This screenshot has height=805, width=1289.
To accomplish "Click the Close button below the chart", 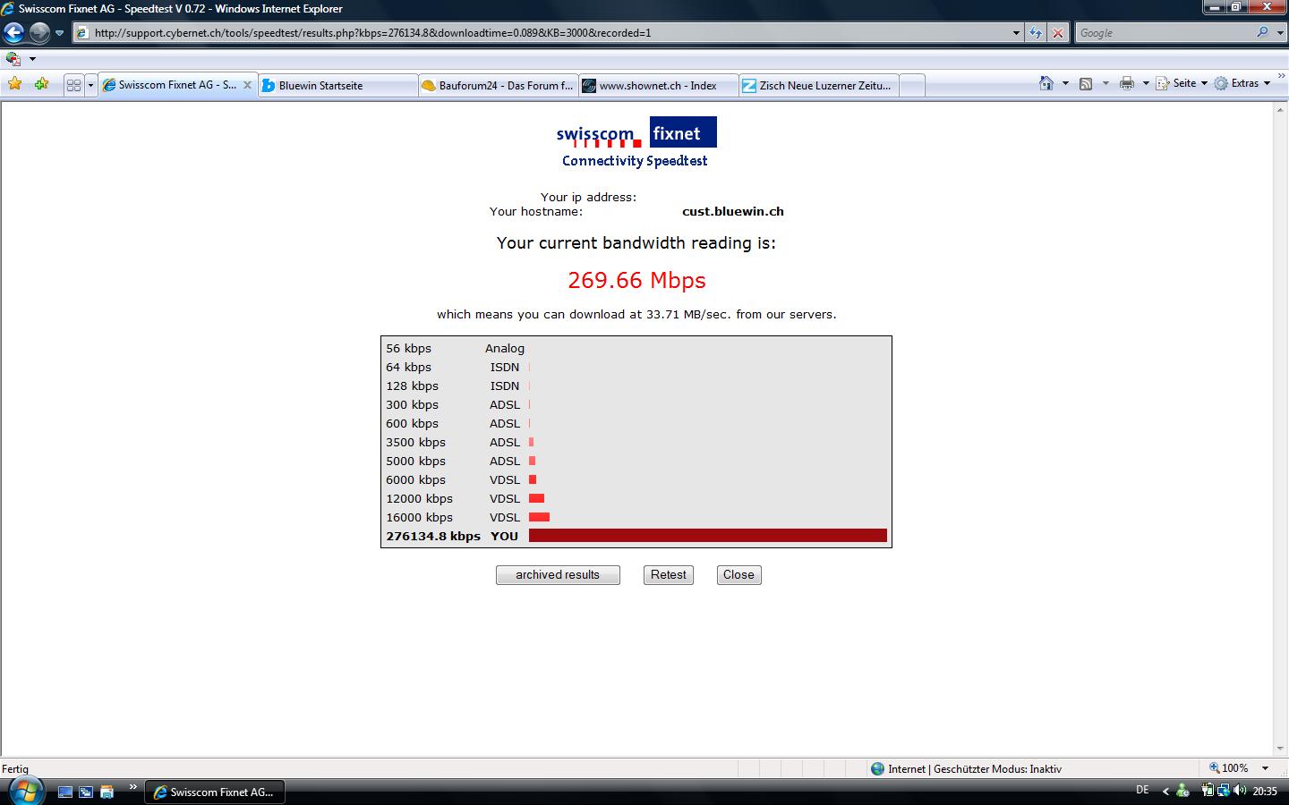I will (738, 575).
